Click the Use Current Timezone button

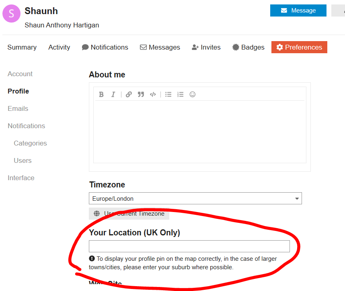tap(129, 214)
